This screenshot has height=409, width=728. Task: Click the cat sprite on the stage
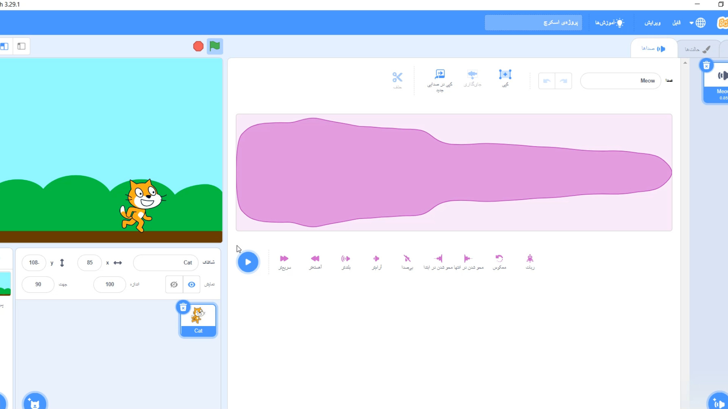tap(142, 205)
